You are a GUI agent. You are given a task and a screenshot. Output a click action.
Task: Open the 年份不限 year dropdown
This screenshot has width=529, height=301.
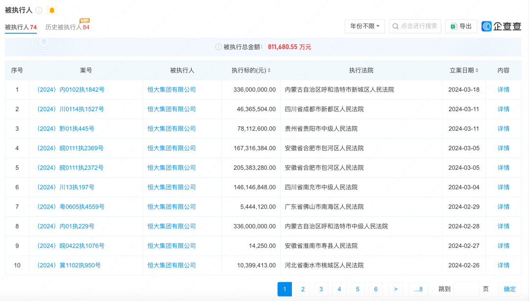(364, 26)
